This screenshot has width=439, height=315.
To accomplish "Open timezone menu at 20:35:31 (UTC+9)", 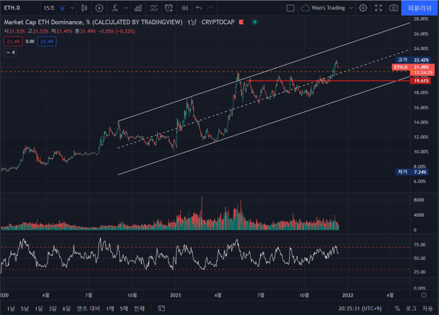I will click(360, 308).
